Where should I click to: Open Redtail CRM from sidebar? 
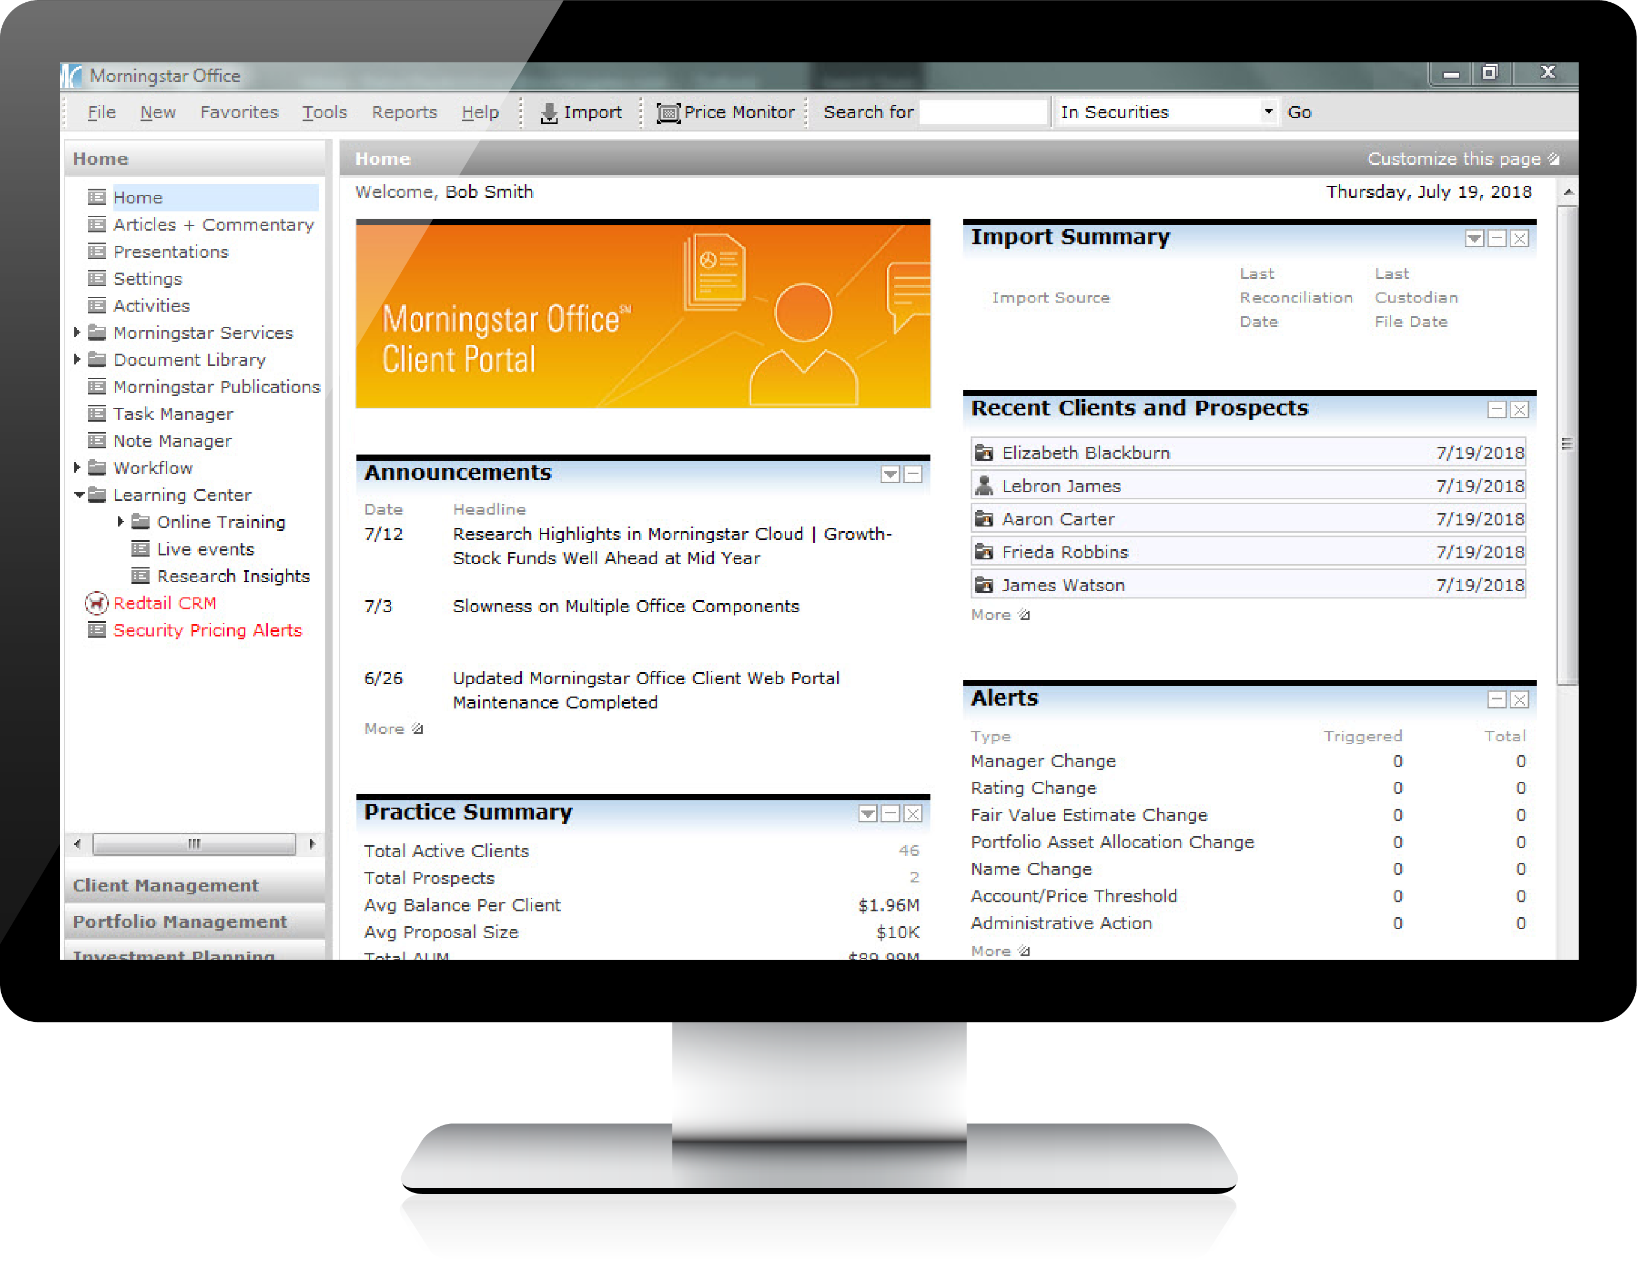click(164, 603)
